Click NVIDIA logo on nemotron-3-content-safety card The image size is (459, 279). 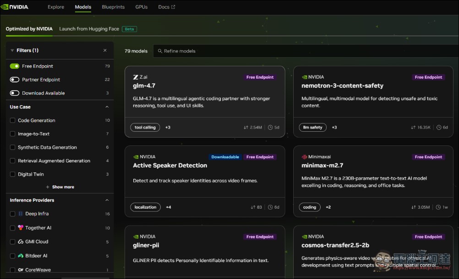[305, 77]
